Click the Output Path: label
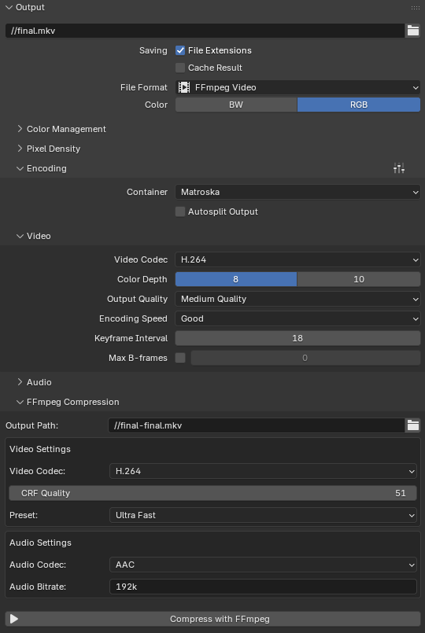Screen dimensions: 425x633 pyautogui.click(x=32, y=425)
